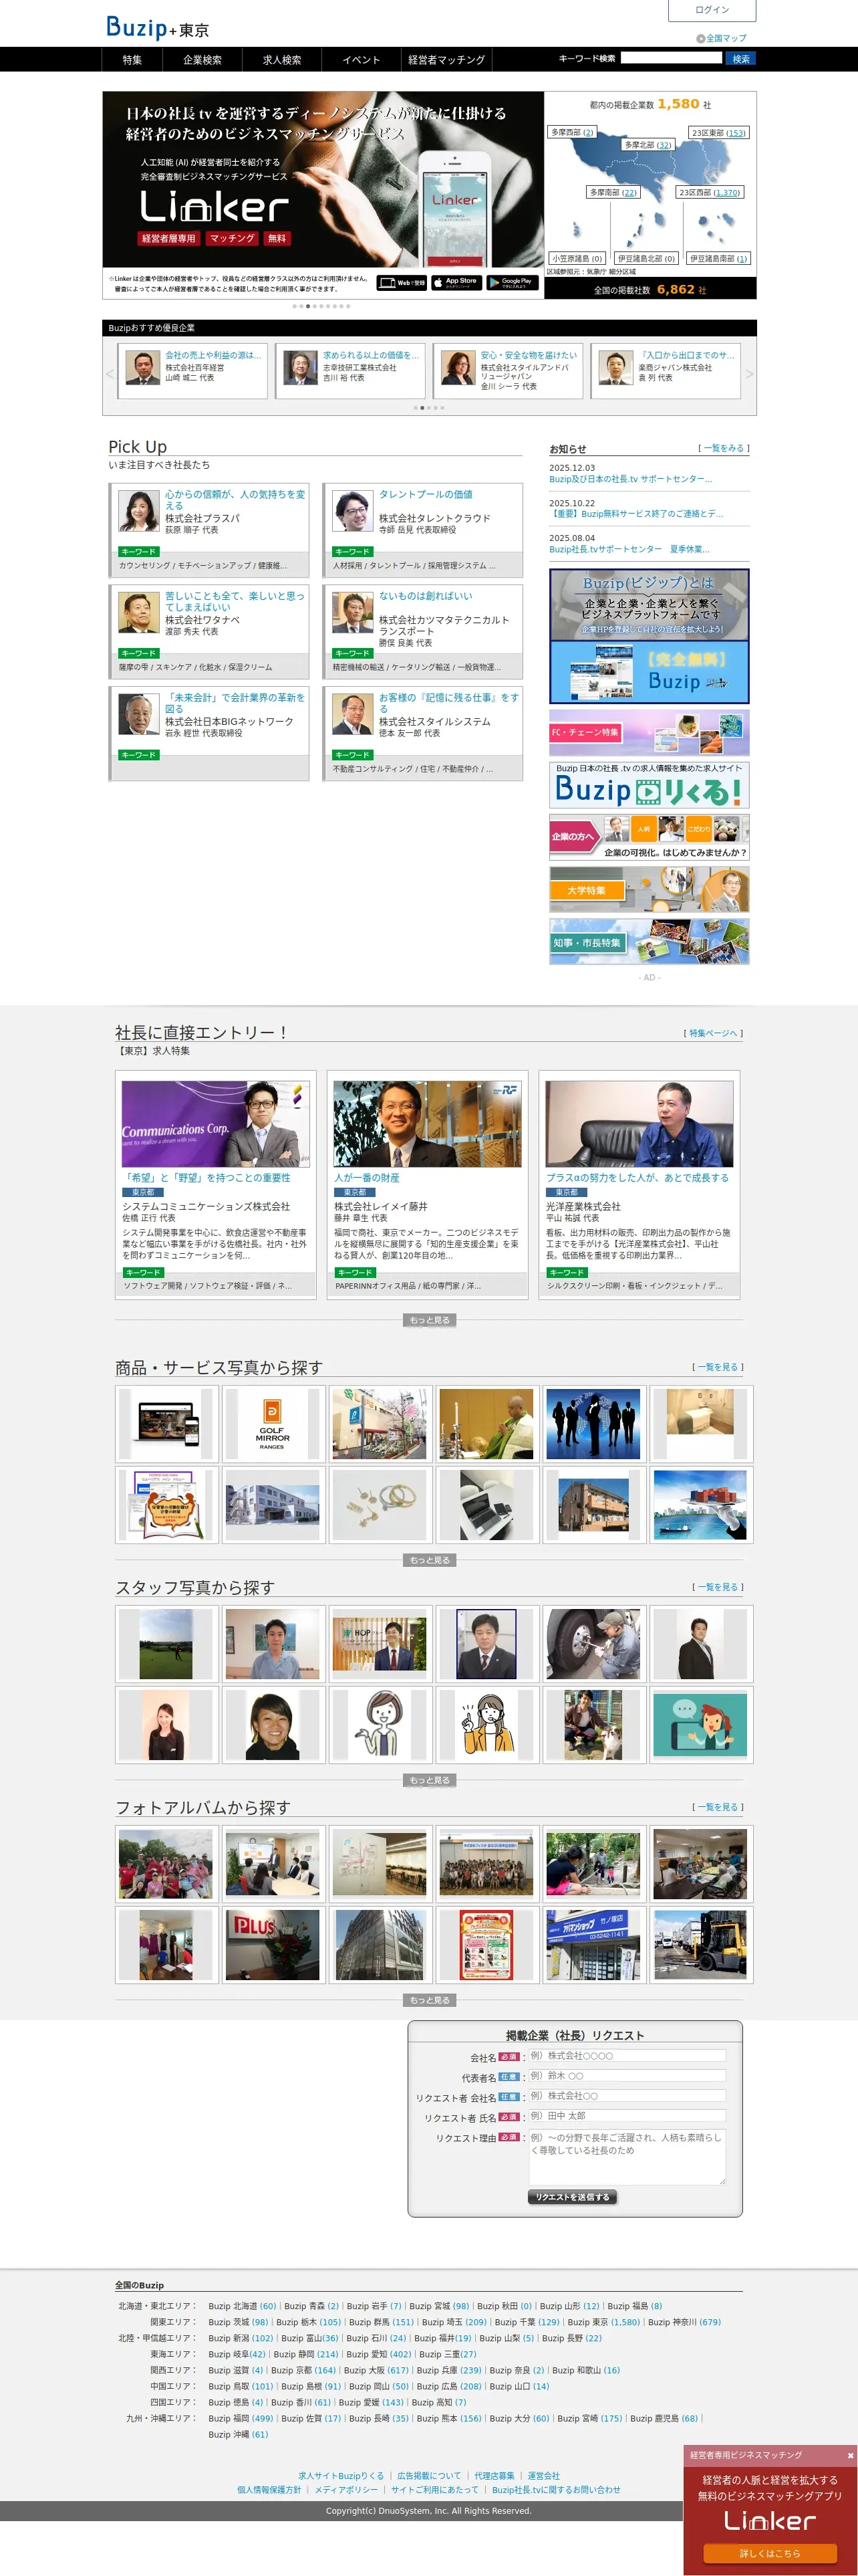Click the リクエストを送信する button
858x2576 pixels.
(571, 2197)
